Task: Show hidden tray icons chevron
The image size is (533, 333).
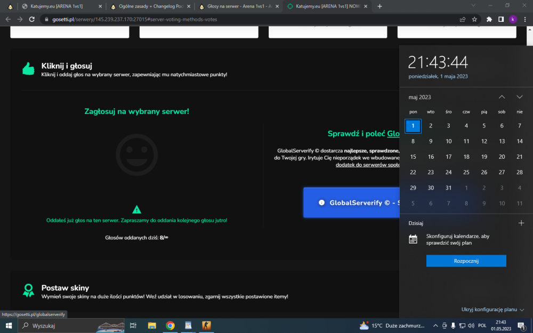Action: click(x=435, y=326)
